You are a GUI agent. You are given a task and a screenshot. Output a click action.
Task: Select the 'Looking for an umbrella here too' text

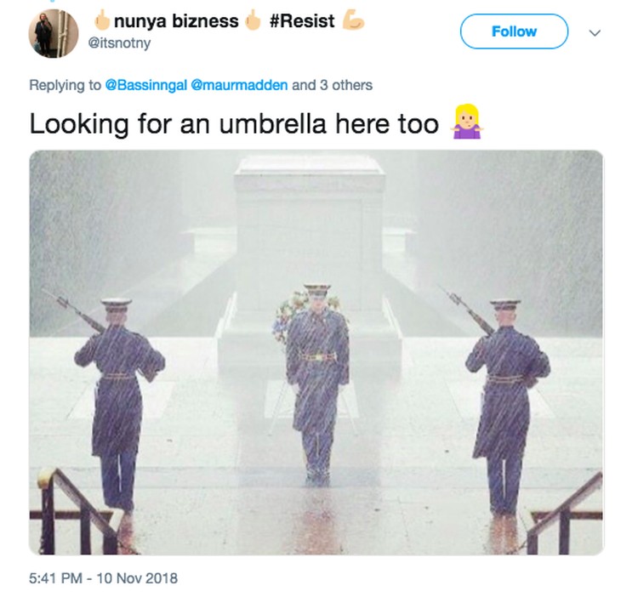coord(234,123)
